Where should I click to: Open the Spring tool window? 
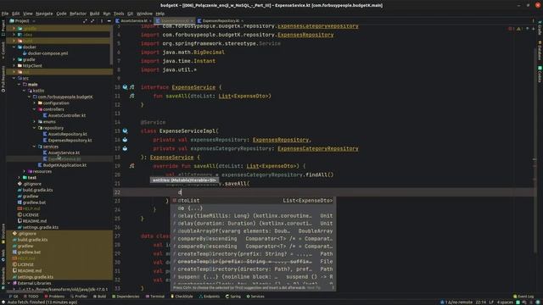233,297
